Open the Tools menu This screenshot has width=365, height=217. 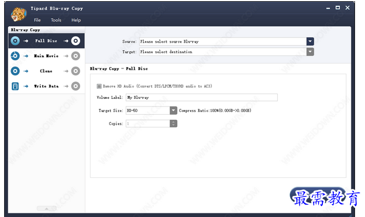click(x=56, y=20)
